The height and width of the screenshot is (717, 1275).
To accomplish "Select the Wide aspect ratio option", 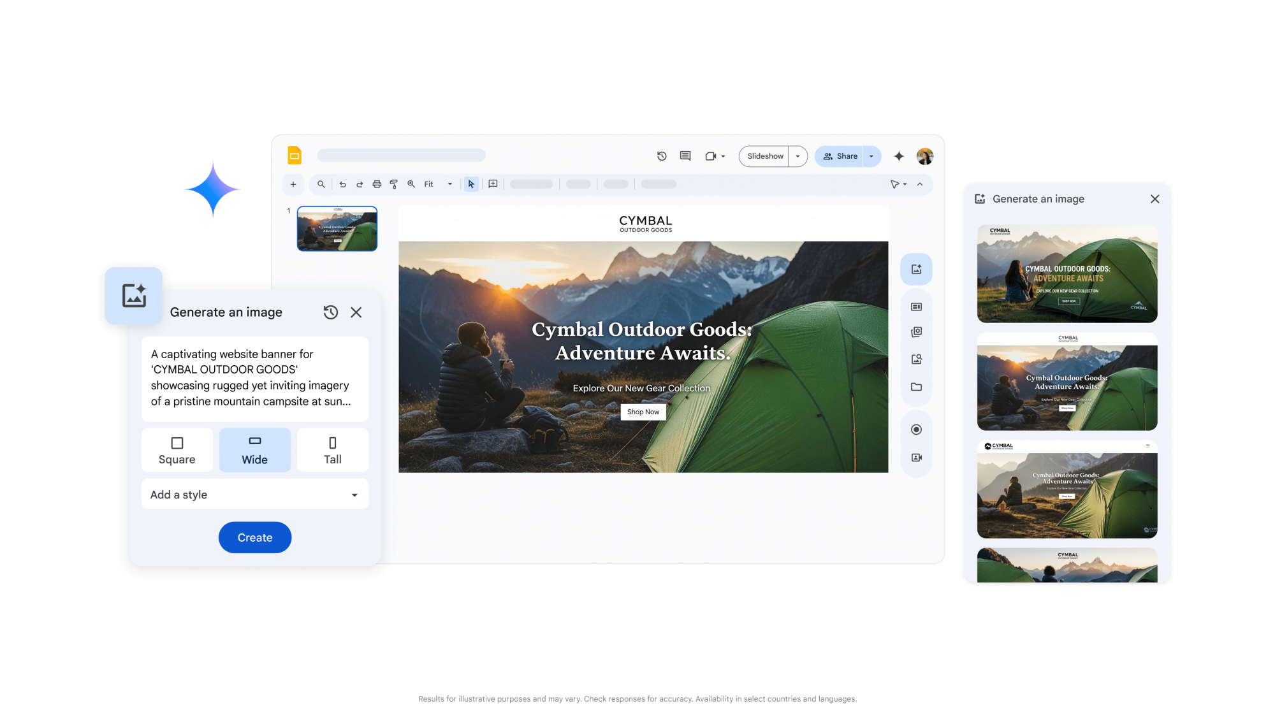I will pos(254,450).
